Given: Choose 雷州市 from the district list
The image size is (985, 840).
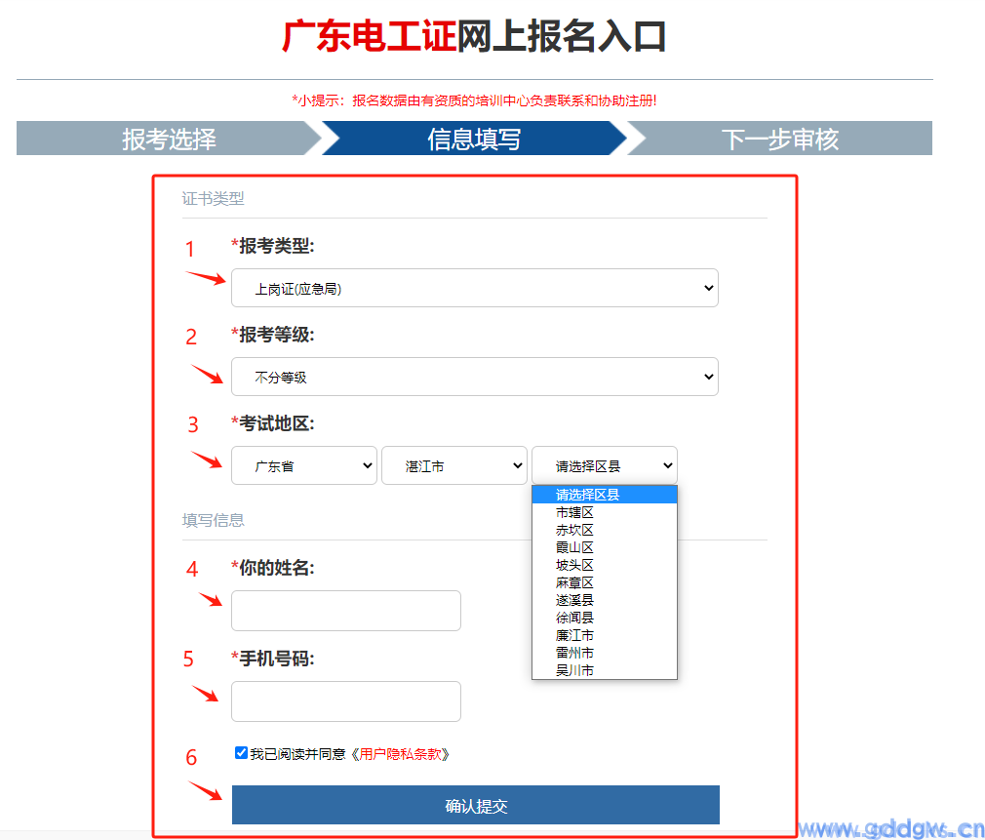Looking at the screenshot, I should click(605, 653).
